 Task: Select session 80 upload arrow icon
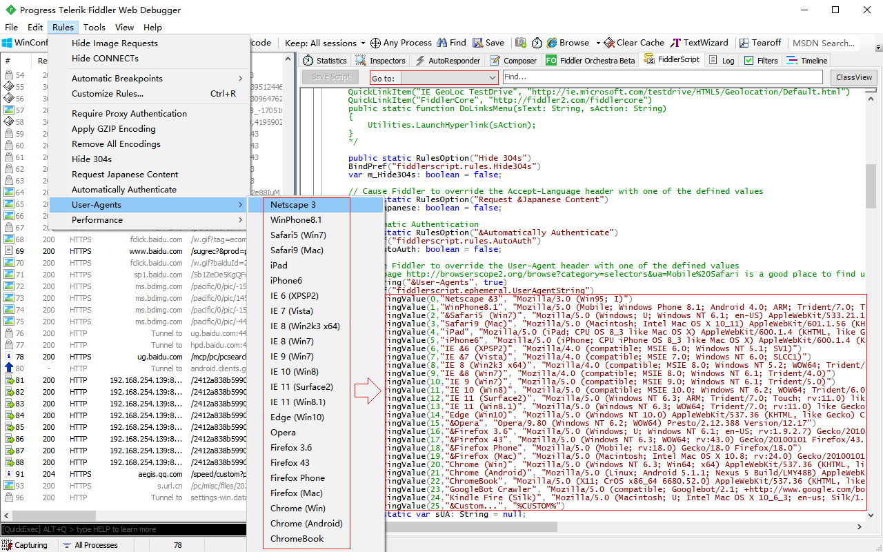(x=10, y=368)
